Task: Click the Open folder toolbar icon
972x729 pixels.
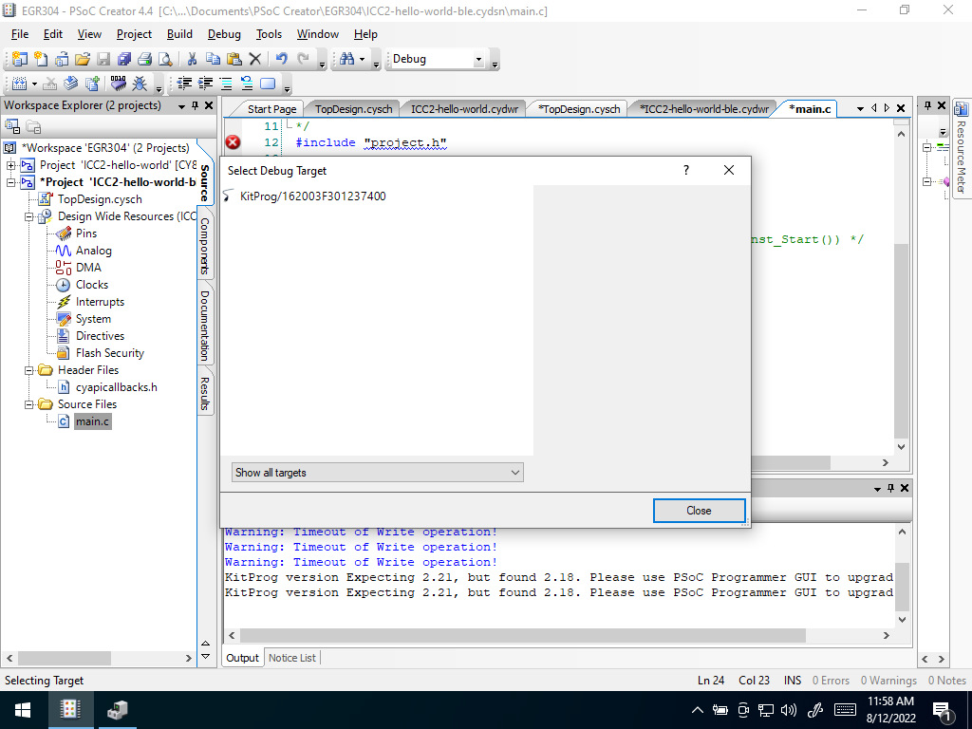Action: point(83,59)
